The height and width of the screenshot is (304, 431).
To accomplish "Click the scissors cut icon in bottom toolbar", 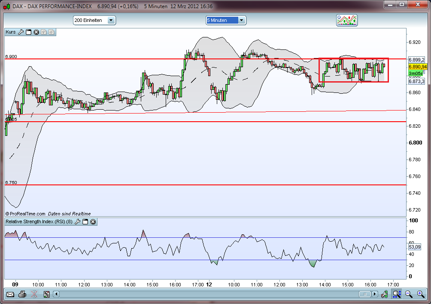I will coord(34,295).
